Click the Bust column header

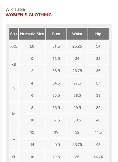coord(56,34)
